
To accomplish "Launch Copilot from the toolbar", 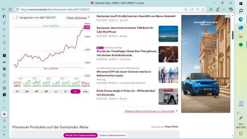I will pos(231,9).
